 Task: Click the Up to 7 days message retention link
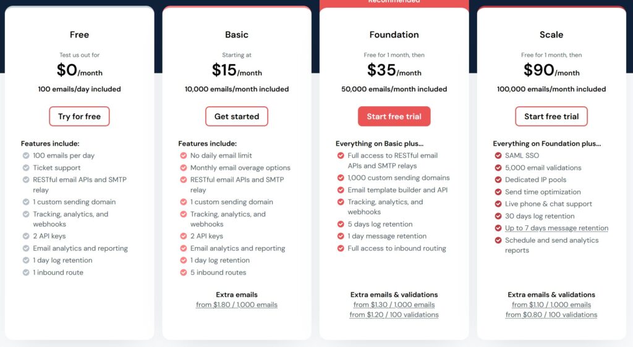(x=556, y=228)
